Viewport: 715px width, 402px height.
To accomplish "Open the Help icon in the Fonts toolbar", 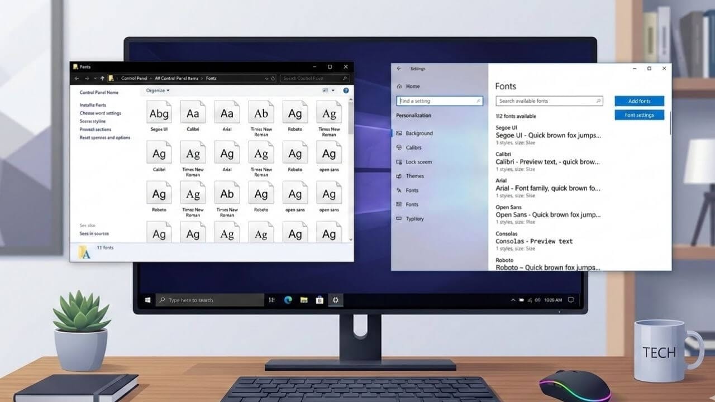I will [345, 90].
